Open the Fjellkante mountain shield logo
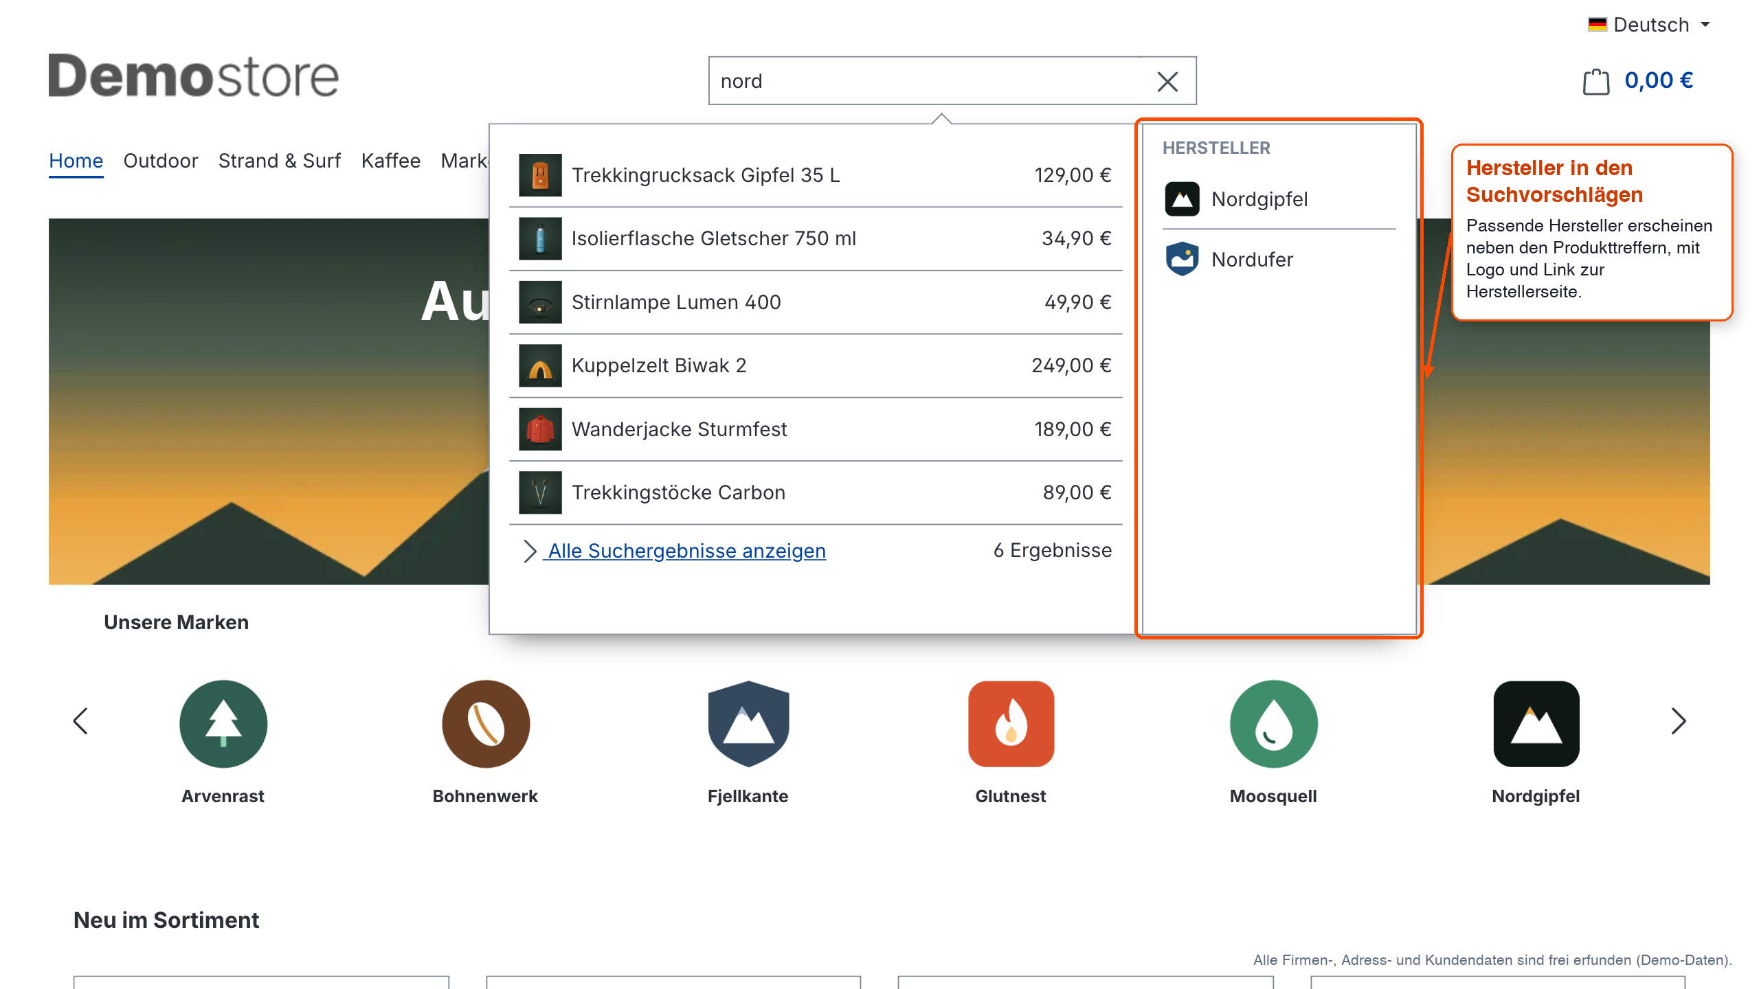 pos(748,723)
